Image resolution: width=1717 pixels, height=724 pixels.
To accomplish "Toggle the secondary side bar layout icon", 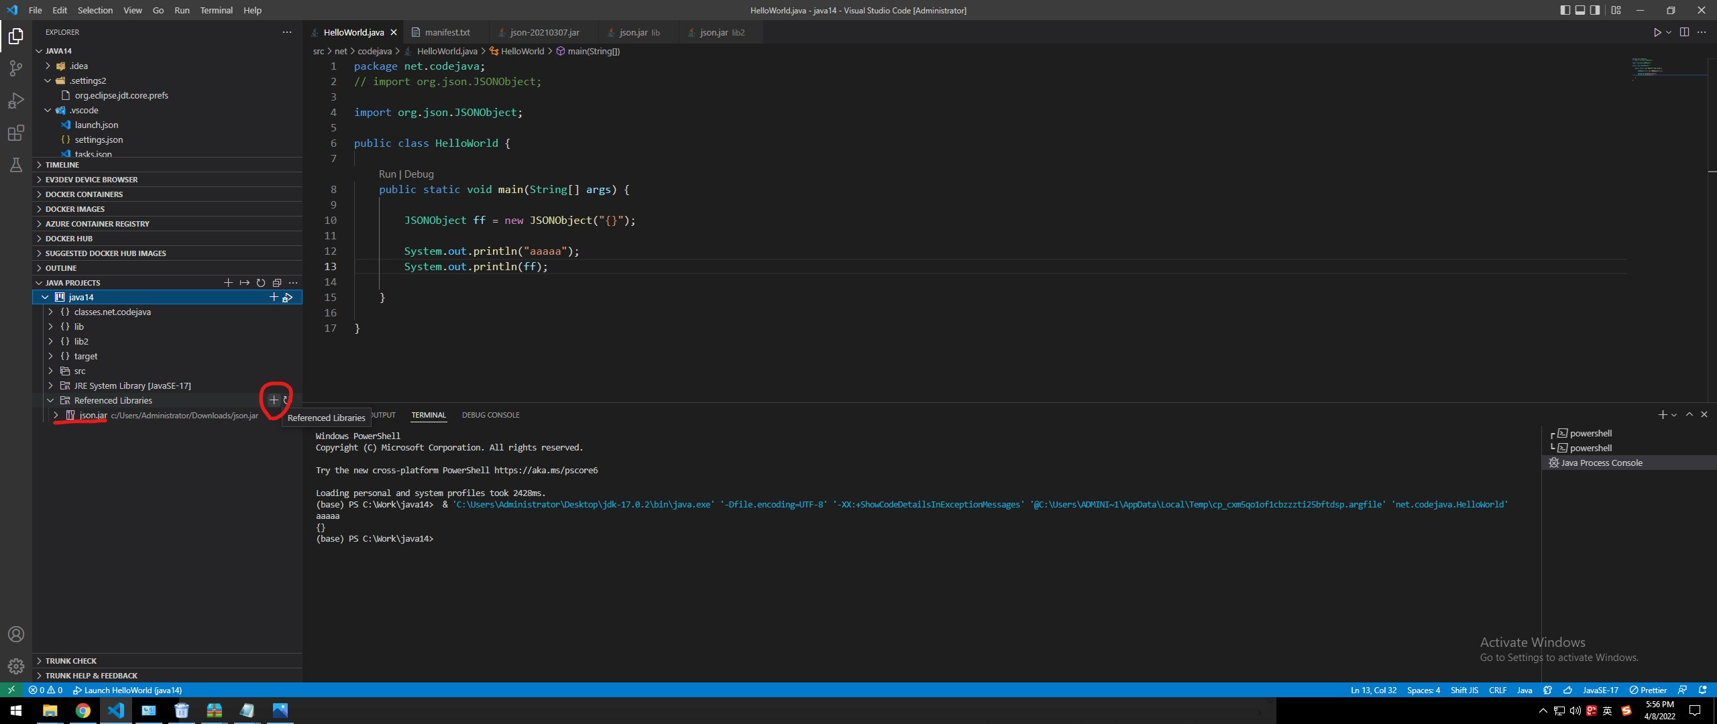I will click(x=1595, y=10).
